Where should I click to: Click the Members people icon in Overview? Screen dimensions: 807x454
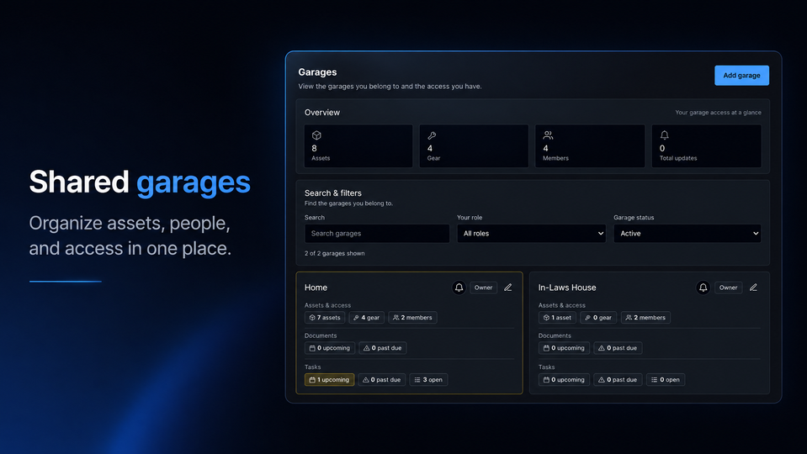pyautogui.click(x=548, y=135)
